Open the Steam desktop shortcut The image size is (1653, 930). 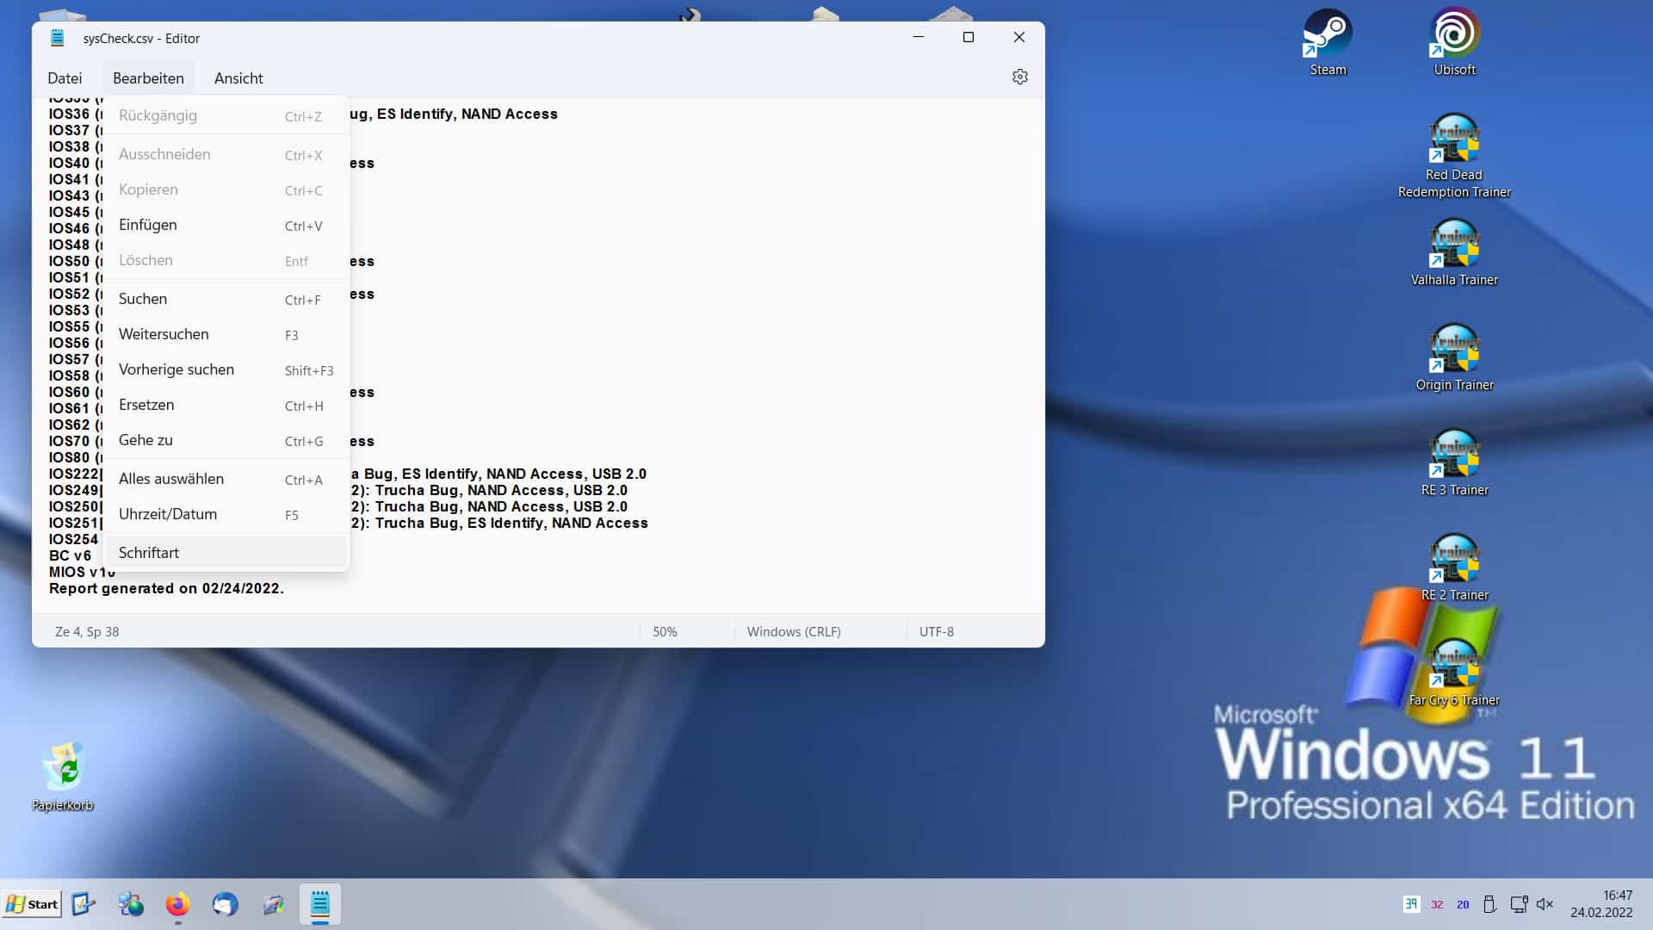(x=1328, y=42)
